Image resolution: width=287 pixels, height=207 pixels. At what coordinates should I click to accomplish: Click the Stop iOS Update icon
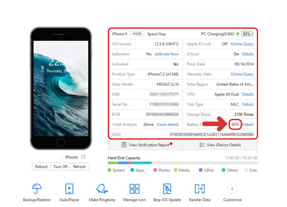coord(167,189)
